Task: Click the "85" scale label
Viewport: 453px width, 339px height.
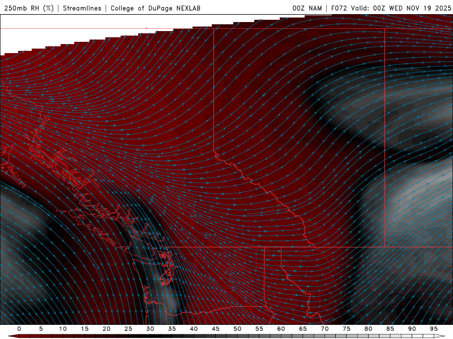Action: [390, 329]
